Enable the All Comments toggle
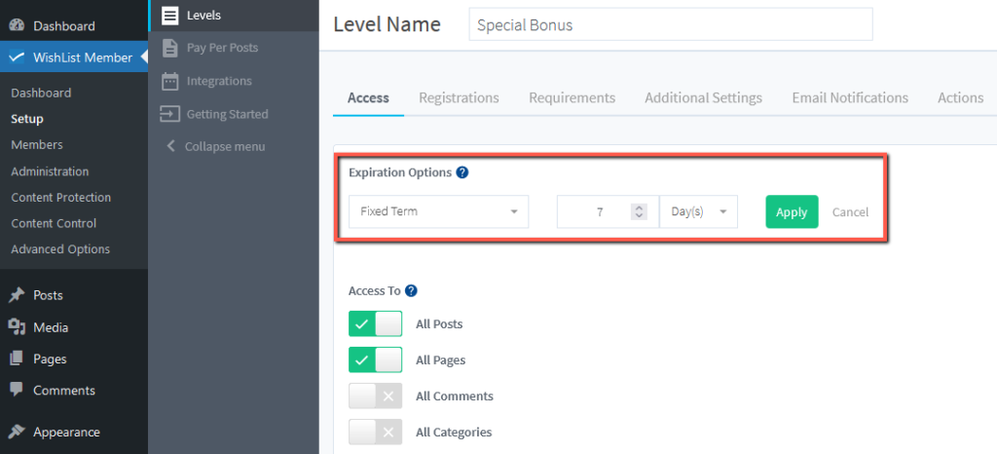Viewport: 997px width, 454px height. tap(375, 397)
